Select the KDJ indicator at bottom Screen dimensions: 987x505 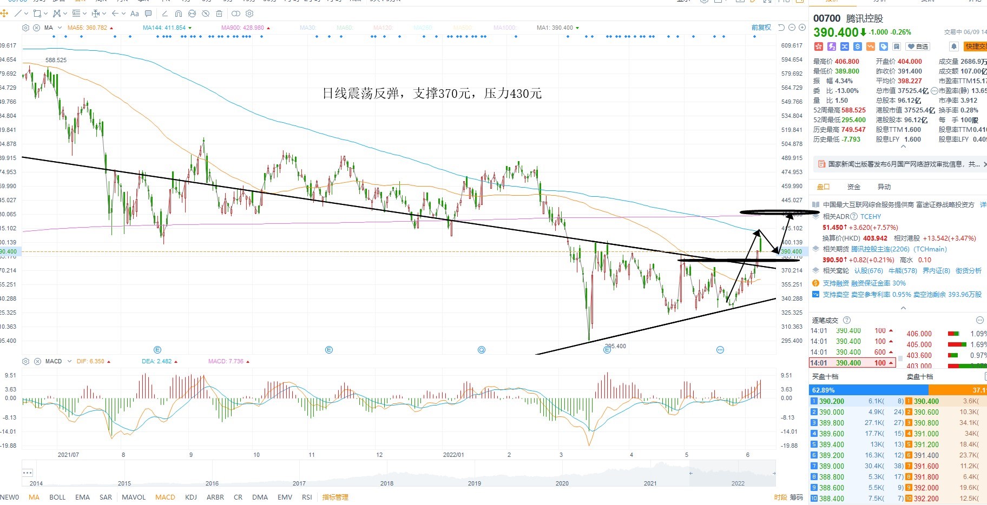tap(191, 497)
